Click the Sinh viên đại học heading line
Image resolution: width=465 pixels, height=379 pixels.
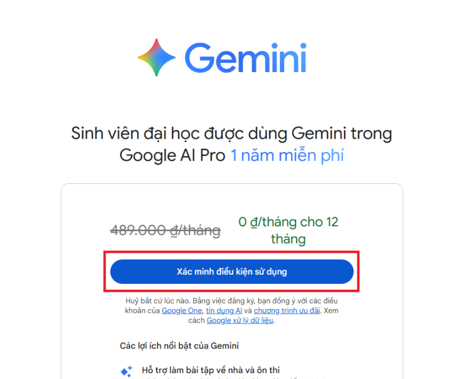pos(231,133)
